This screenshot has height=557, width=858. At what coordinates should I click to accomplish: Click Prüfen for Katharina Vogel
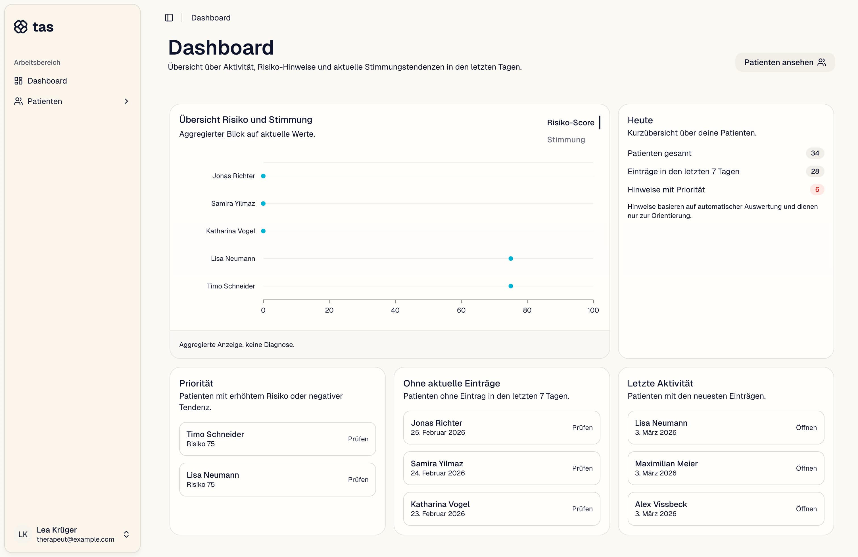coord(582,509)
